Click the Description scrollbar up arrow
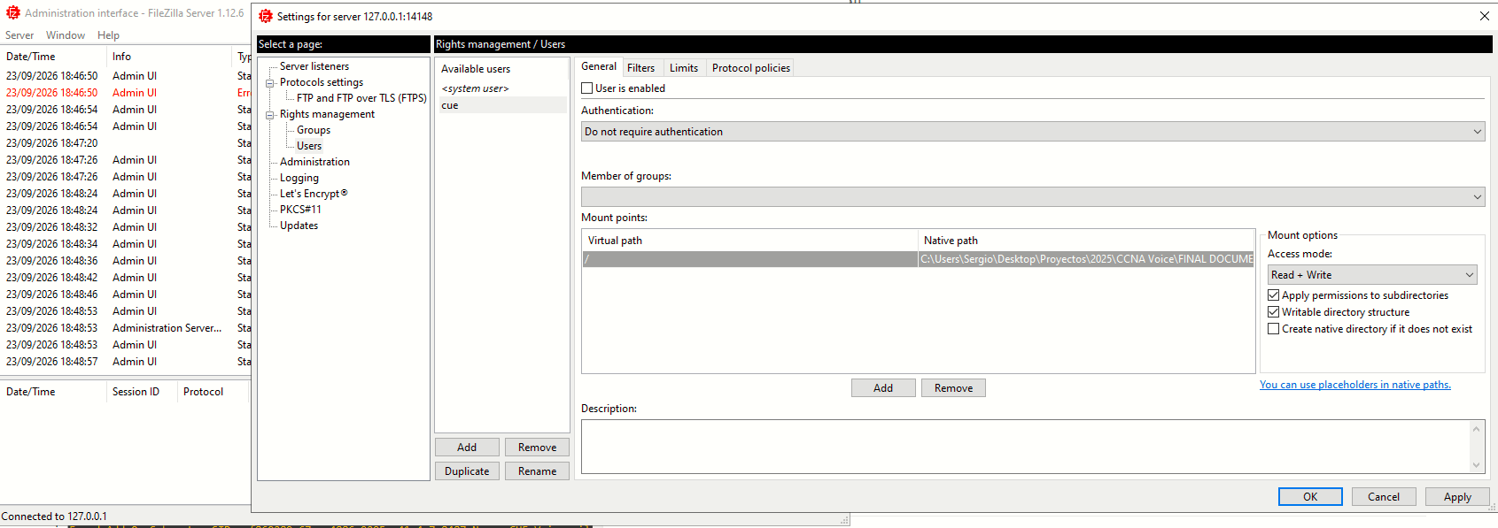1498x528 pixels. [x=1476, y=429]
